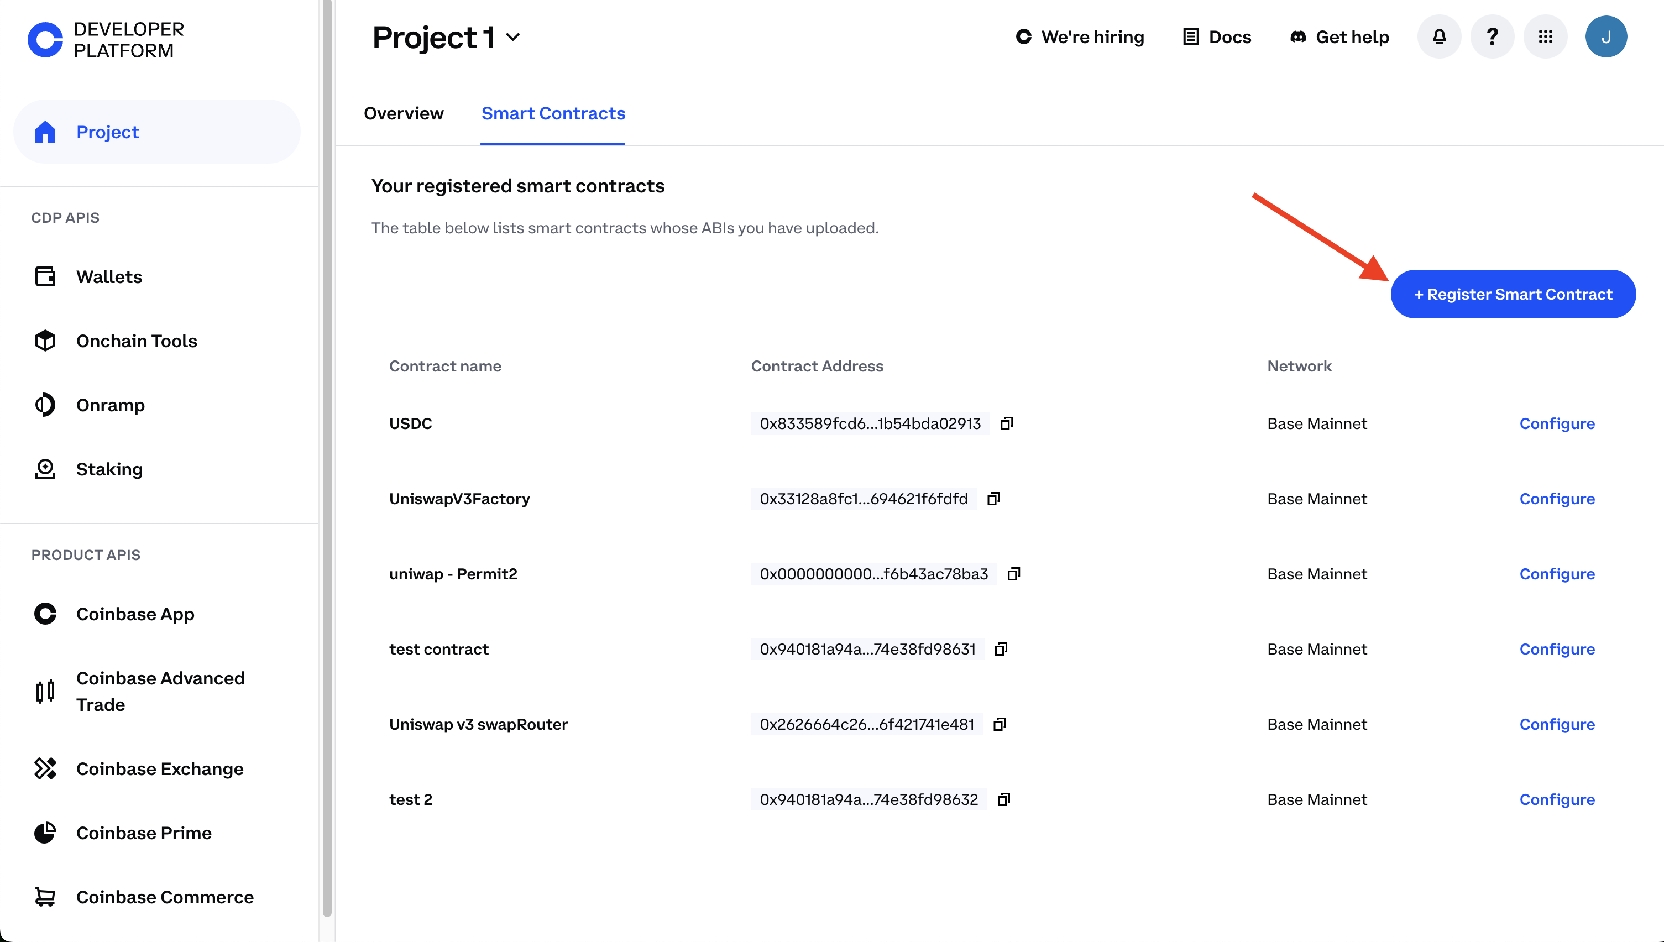The image size is (1664, 942).
Task: Click Register Smart Contract button
Action: pyautogui.click(x=1513, y=294)
